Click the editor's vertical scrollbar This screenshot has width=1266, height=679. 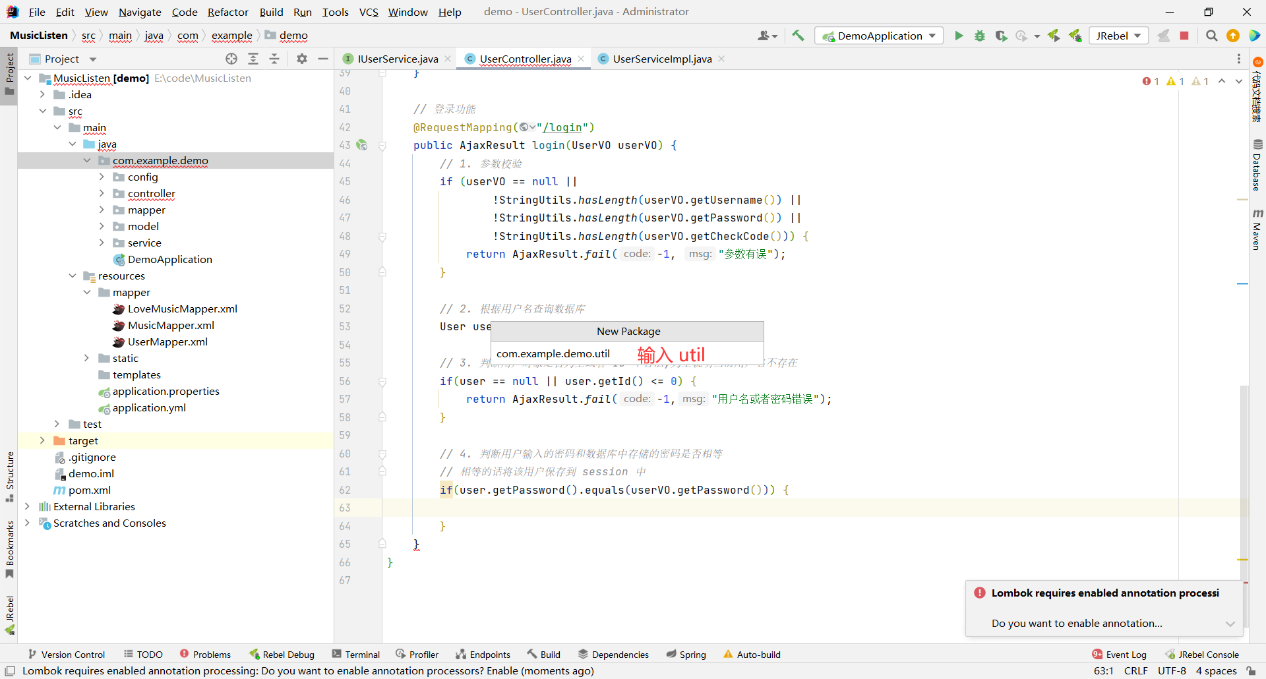coord(1244,461)
